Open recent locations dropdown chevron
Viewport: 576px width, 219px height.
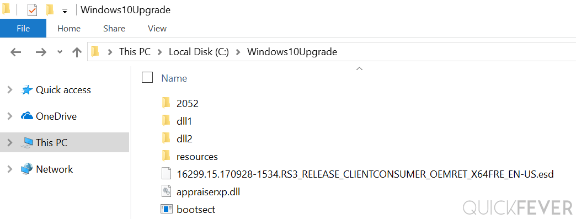pos(60,52)
